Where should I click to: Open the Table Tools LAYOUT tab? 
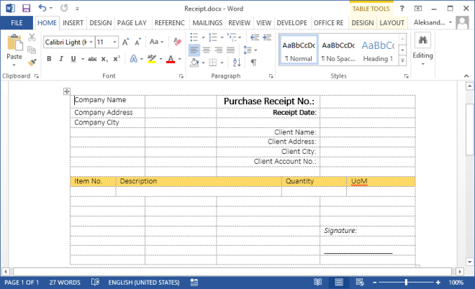pyautogui.click(x=392, y=23)
